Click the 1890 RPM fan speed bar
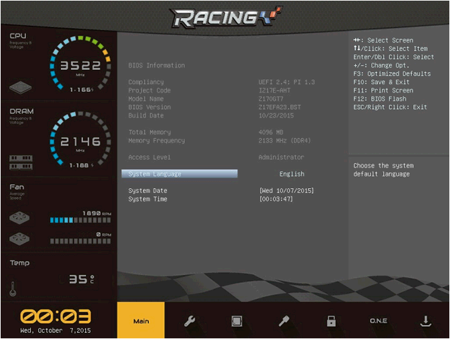Viewport: 450px width, 339px height. (x=80, y=220)
